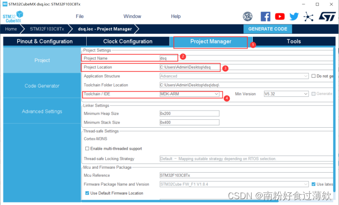Open the File menu
The height and width of the screenshot is (205, 339).
click(79, 17)
